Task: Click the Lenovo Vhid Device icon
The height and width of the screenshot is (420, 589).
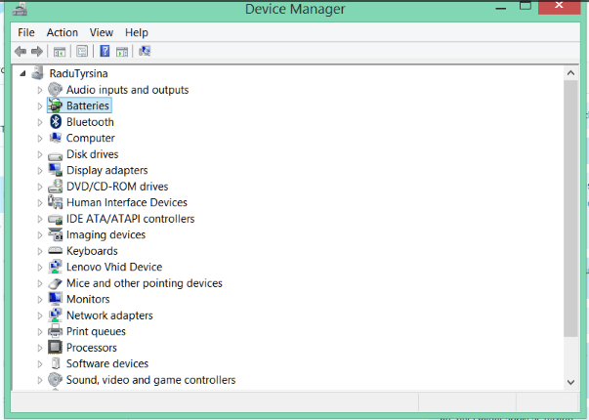Action: pyautogui.click(x=56, y=267)
